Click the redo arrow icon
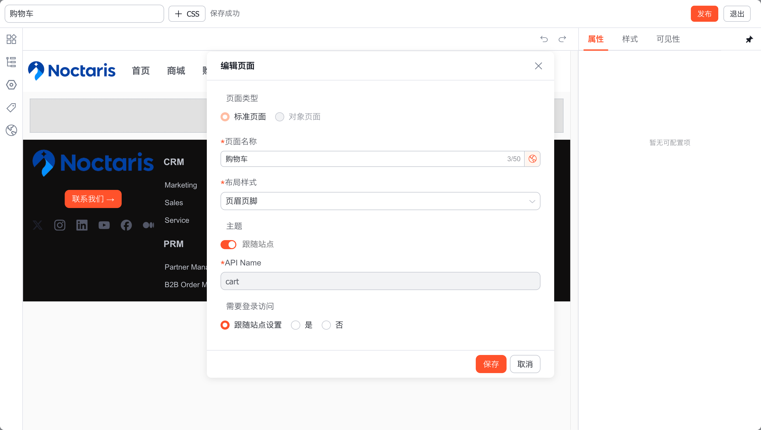 point(562,39)
